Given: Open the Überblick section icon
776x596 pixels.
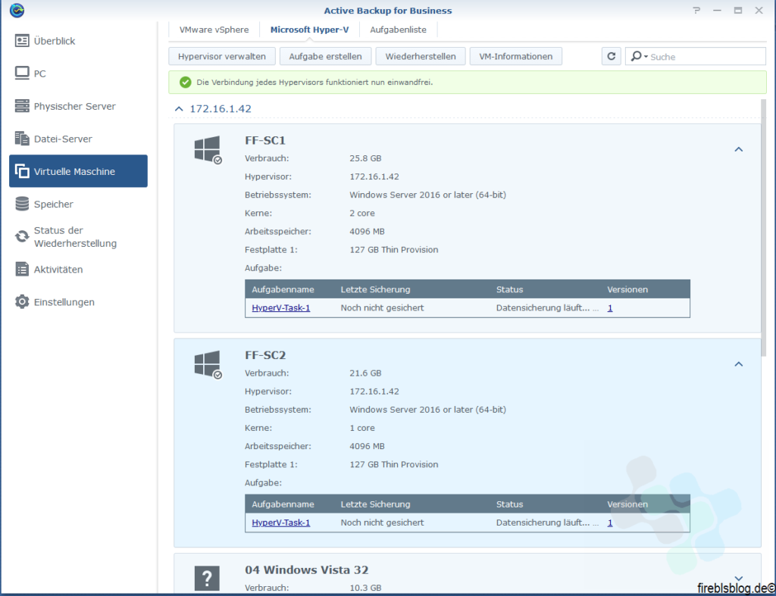Looking at the screenshot, I should click(22, 41).
